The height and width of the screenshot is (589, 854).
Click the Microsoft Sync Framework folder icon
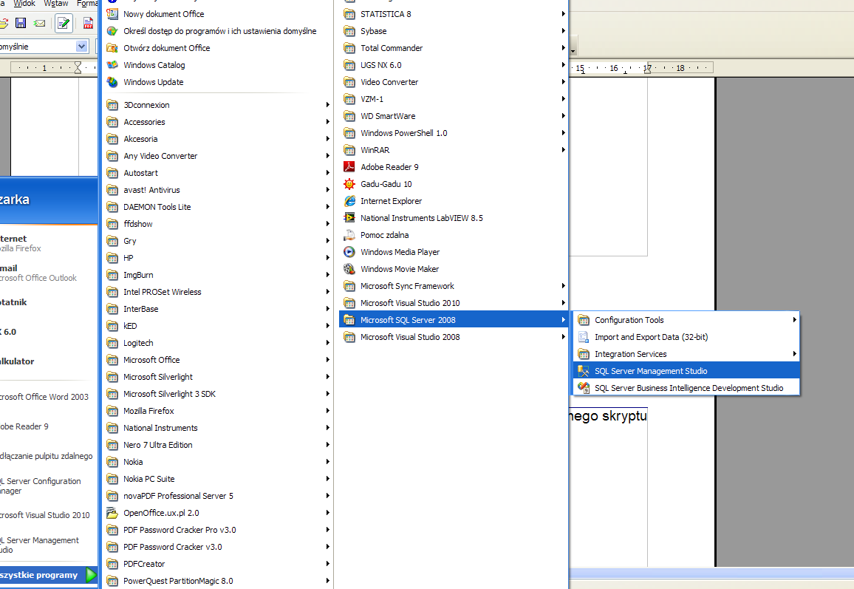[x=349, y=286]
